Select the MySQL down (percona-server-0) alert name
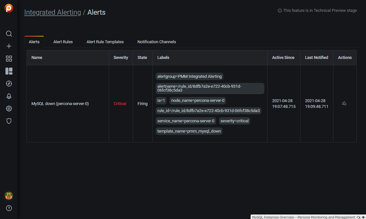This screenshot has width=366, height=219. 60,103
